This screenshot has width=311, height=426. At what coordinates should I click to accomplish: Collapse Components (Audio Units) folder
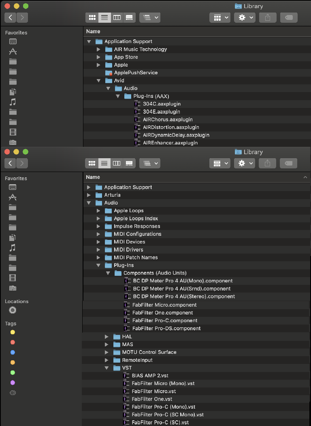pyautogui.click(x=108, y=273)
